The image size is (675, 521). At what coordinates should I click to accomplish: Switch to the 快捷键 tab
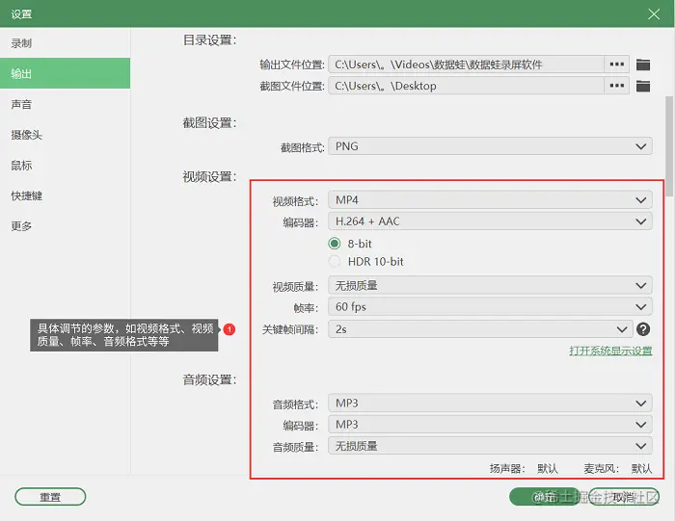click(x=65, y=195)
